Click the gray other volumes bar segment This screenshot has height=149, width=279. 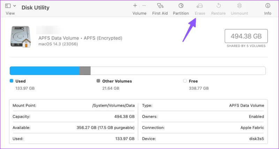(85, 71)
